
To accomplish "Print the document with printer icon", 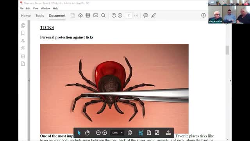I will (x=88, y=15).
